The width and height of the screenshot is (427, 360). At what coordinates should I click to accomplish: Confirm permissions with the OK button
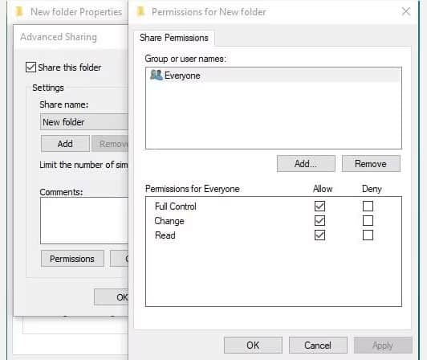[x=253, y=346]
